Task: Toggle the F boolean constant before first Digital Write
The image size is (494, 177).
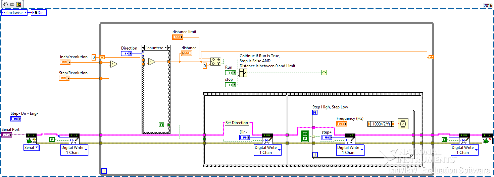Action: point(52,140)
